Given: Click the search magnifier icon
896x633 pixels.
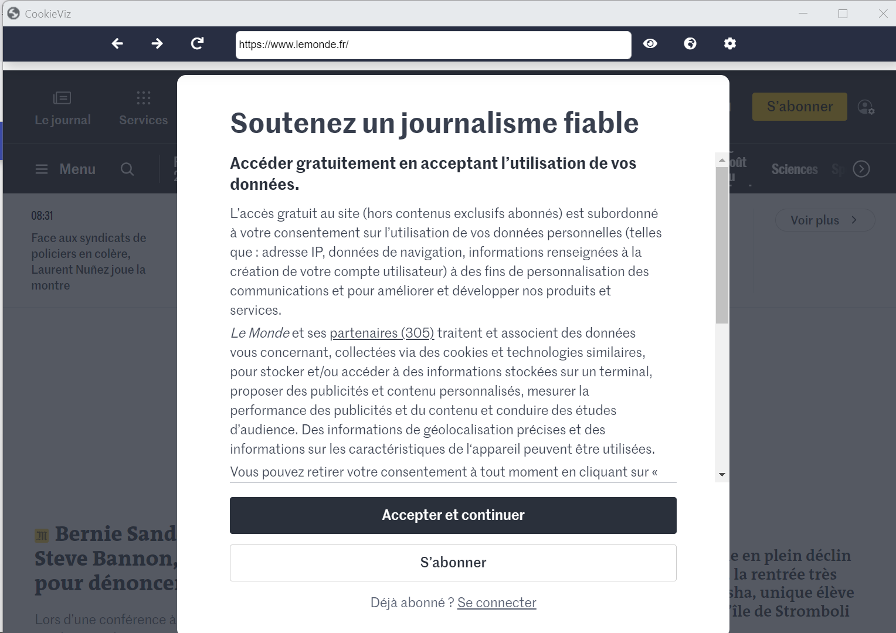Looking at the screenshot, I should tap(127, 169).
